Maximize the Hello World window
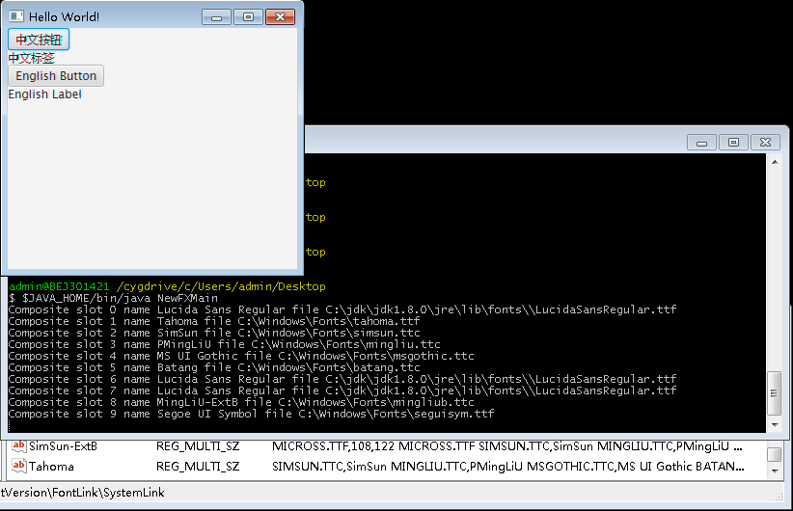The height and width of the screenshot is (511, 793). (x=248, y=16)
